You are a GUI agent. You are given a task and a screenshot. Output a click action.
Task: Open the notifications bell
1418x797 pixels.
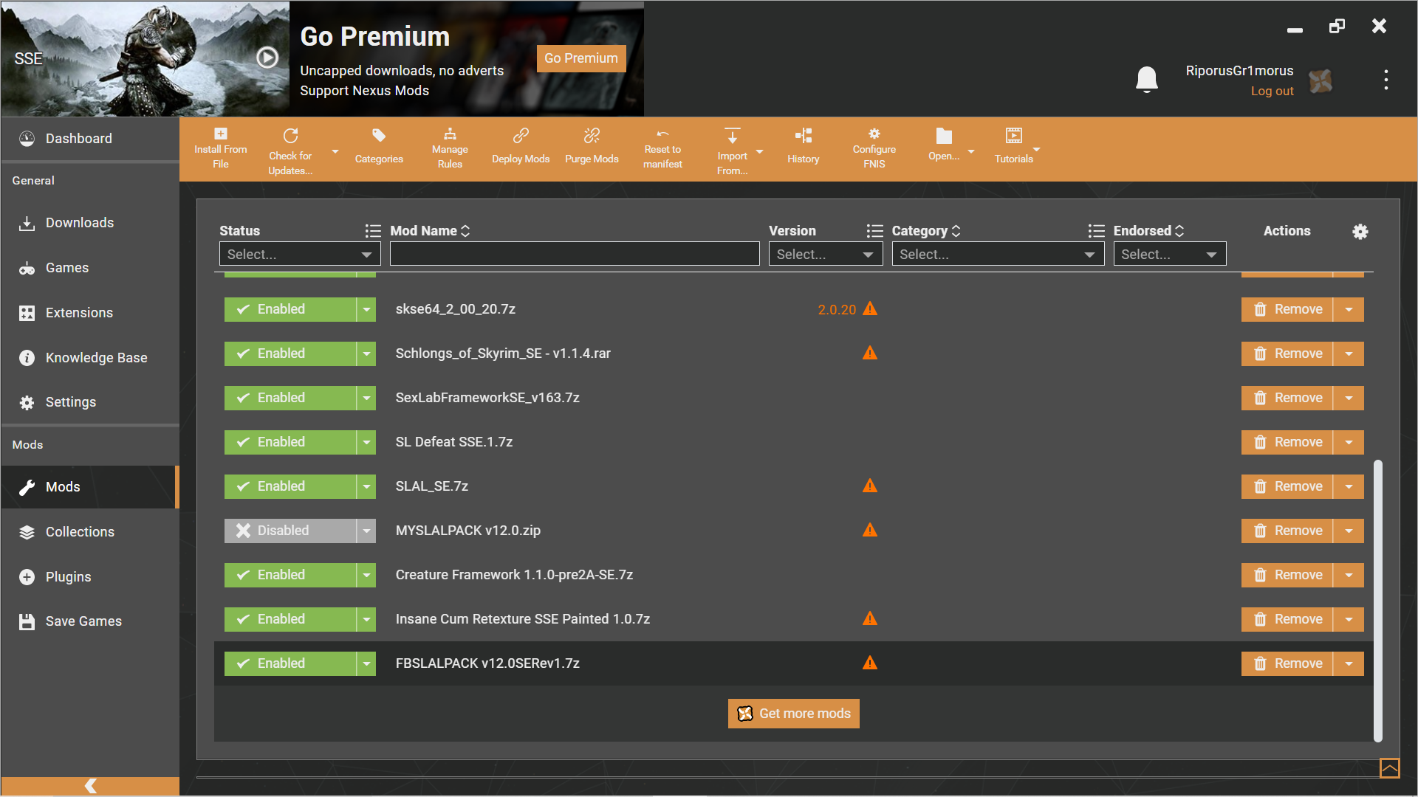tap(1146, 79)
